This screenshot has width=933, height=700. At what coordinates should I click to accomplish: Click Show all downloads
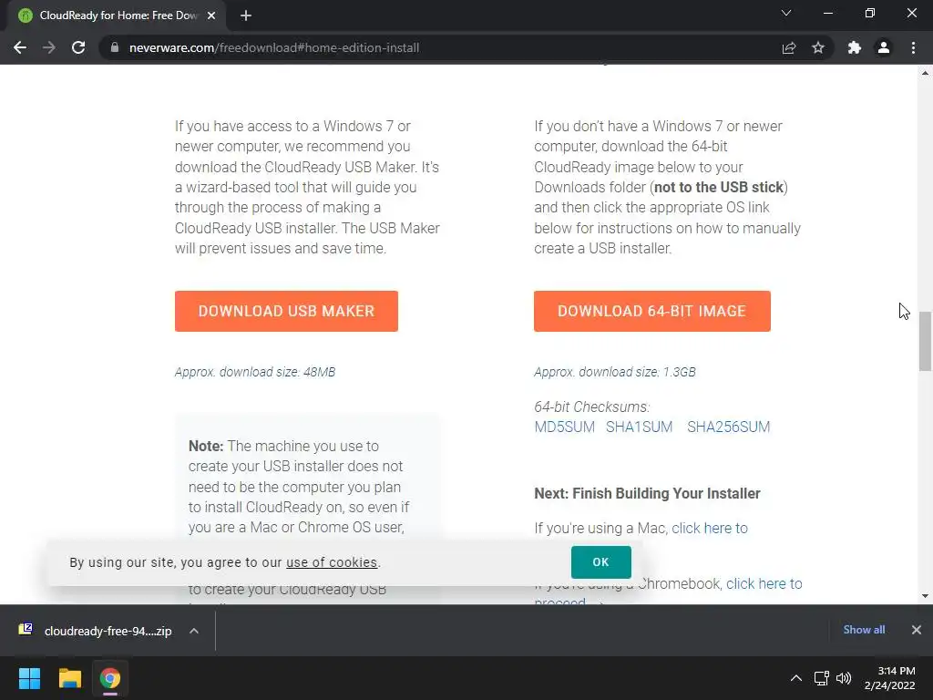click(x=864, y=630)
